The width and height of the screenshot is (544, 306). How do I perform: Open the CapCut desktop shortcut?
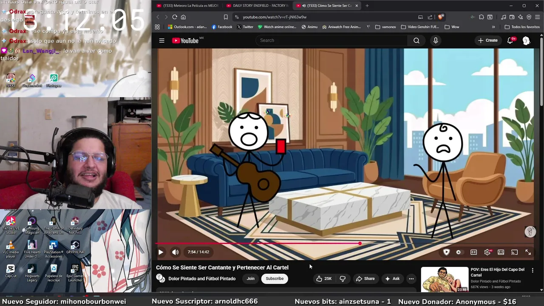(x=11, y=271)
